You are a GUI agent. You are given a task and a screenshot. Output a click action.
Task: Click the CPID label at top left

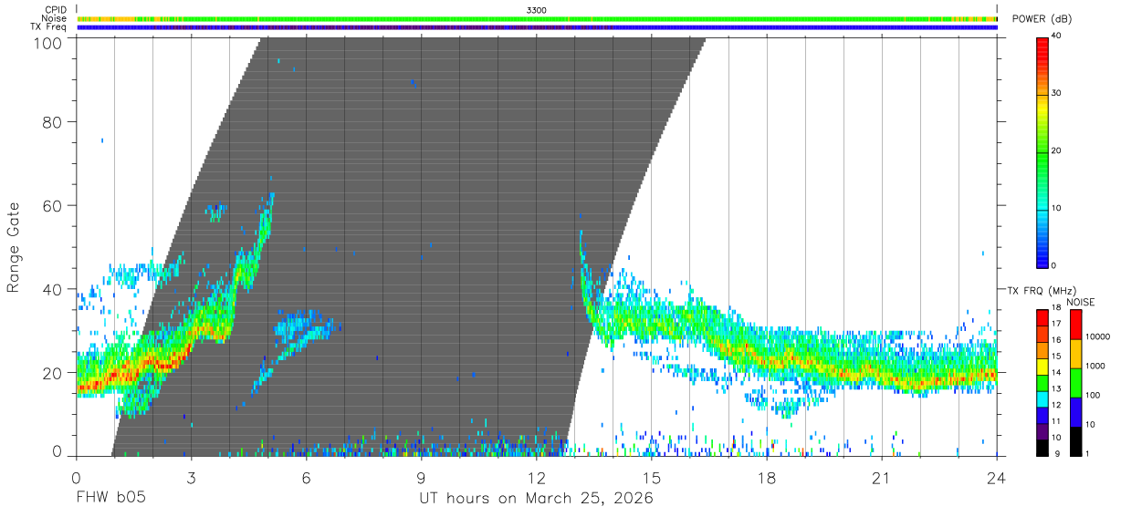click(55, 10)
